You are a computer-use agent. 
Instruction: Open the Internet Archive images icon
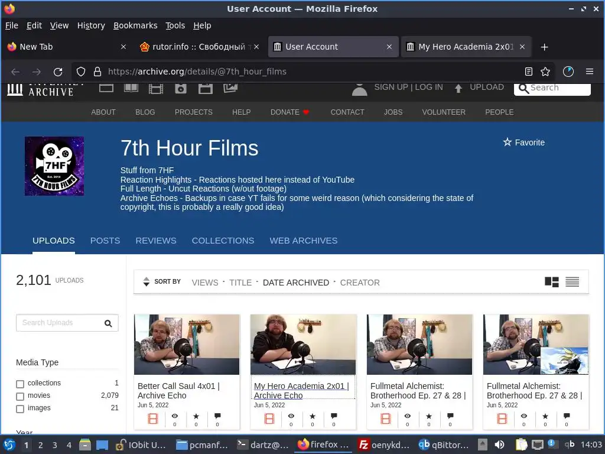[230, 89]
